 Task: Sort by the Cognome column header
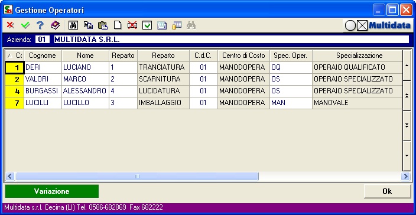coord(43,56)
